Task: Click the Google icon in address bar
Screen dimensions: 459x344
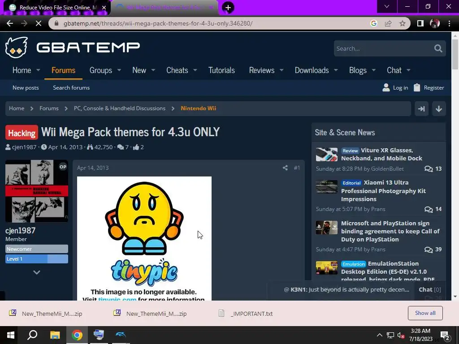Action: [x=373, y=23]
